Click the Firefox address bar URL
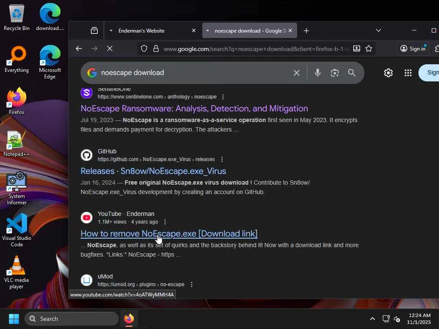 [x=256, y=49]
